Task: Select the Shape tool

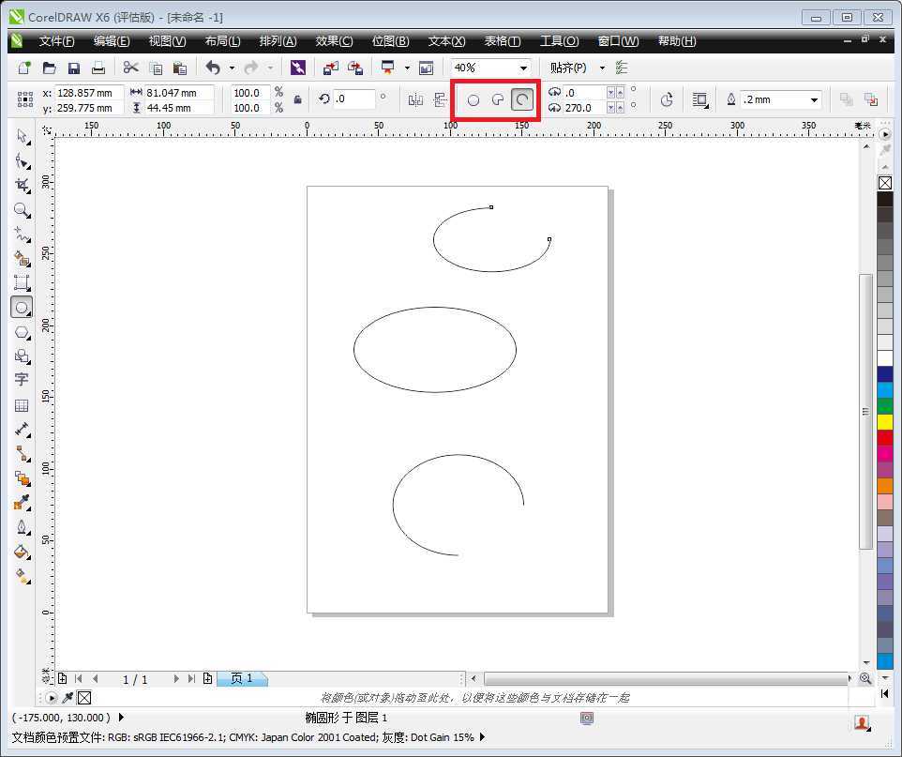Action: (23, 161)
